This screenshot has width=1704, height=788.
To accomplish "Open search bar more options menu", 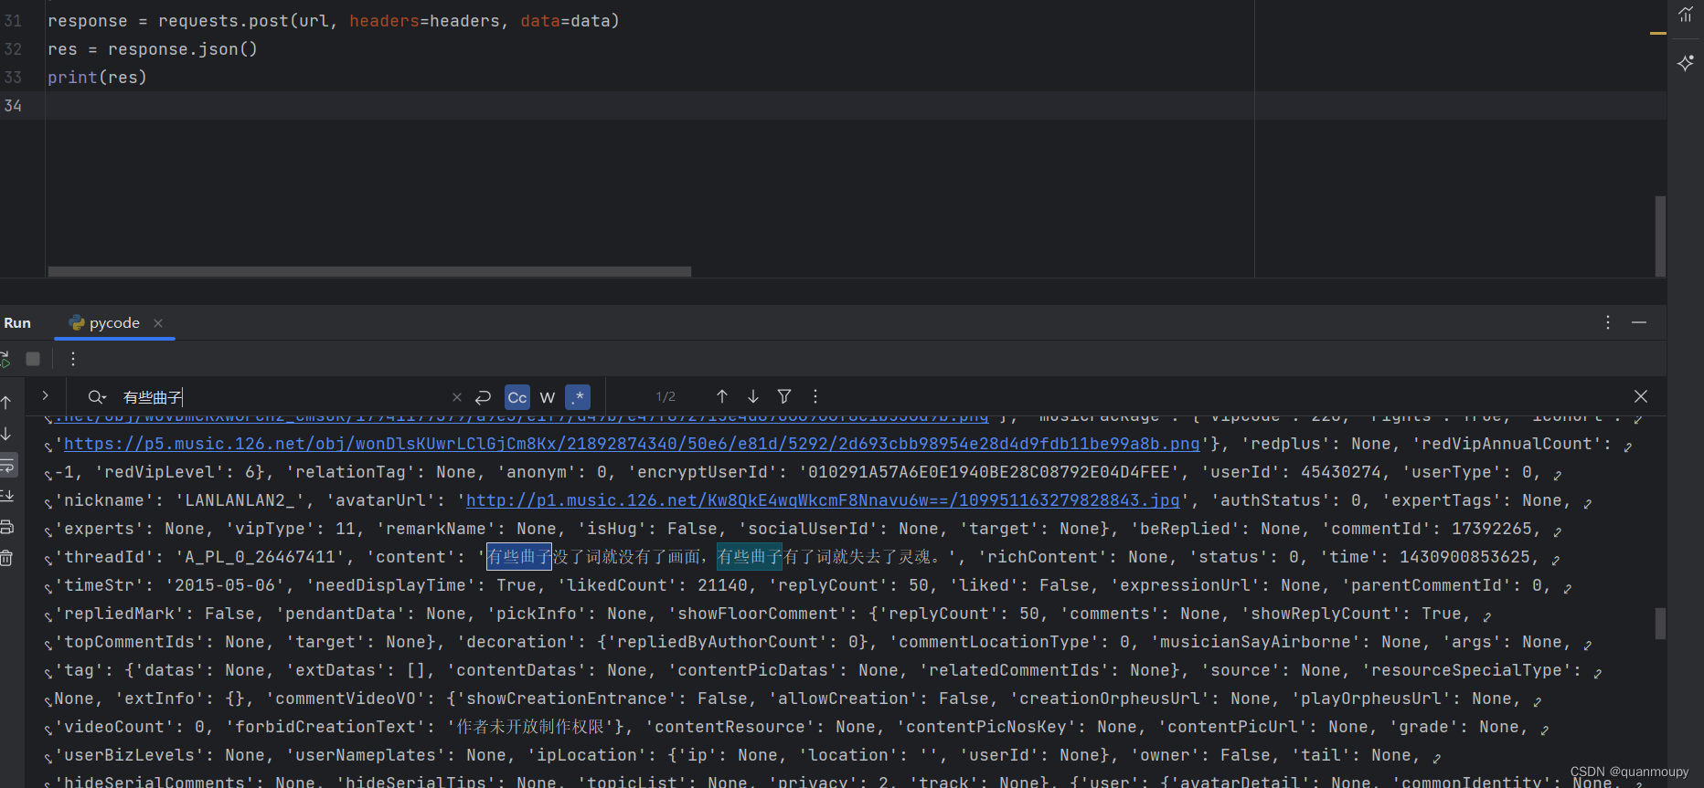I will coord(815,396).
